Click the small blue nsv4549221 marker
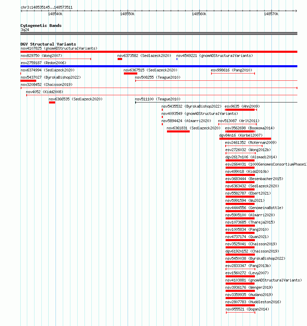The height and width of the screenshot is (326, 307). (x=177, y=59)
